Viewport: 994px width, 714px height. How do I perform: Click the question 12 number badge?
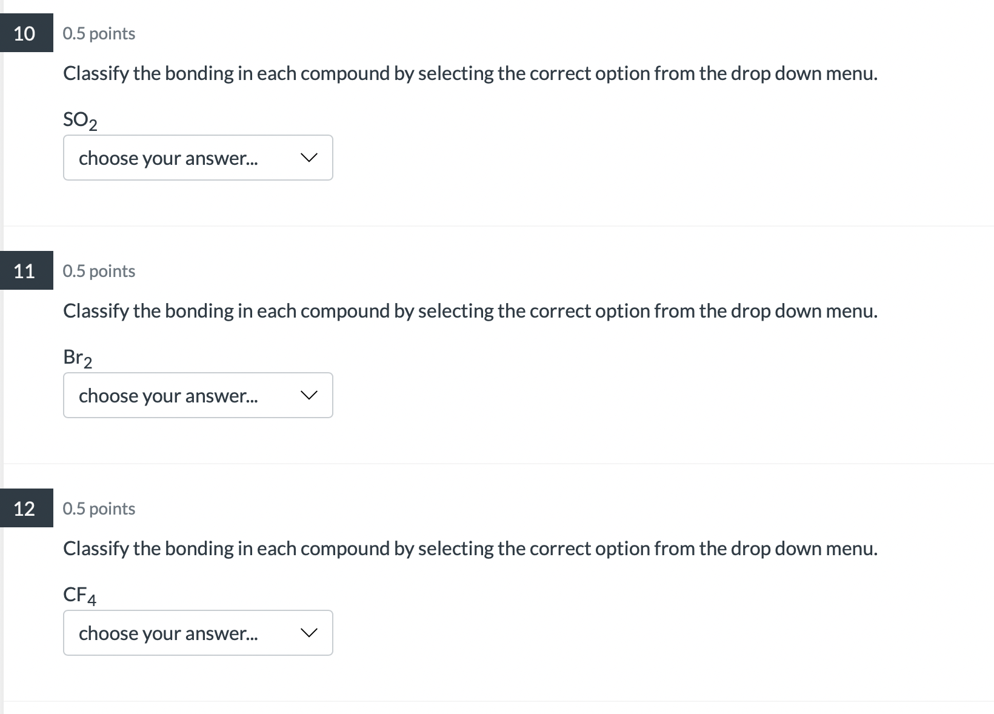coord(25,509)
